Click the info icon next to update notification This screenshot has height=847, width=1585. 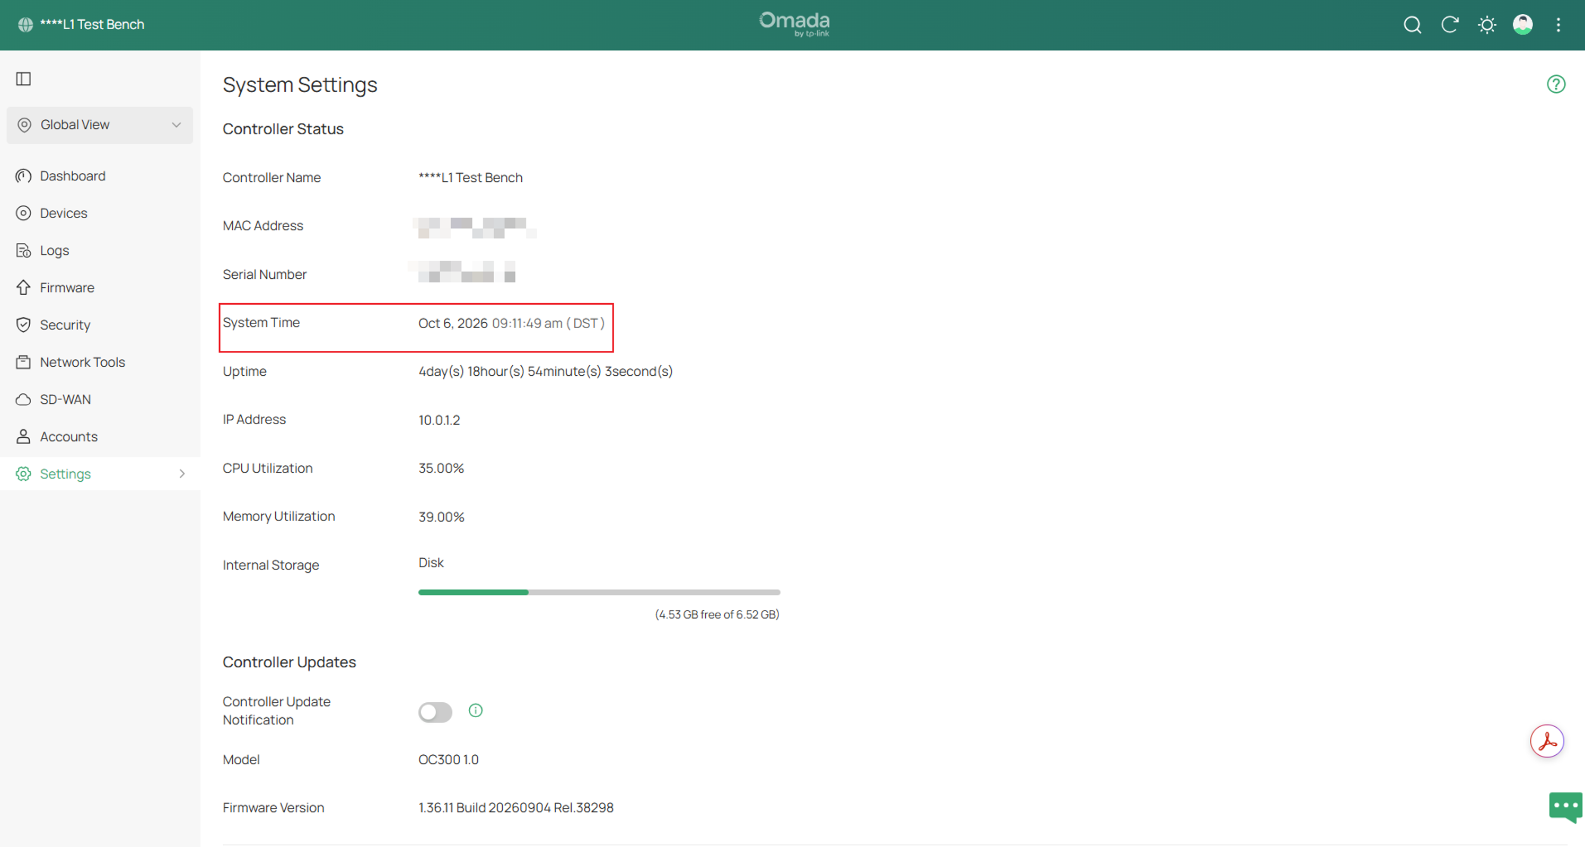475,710
